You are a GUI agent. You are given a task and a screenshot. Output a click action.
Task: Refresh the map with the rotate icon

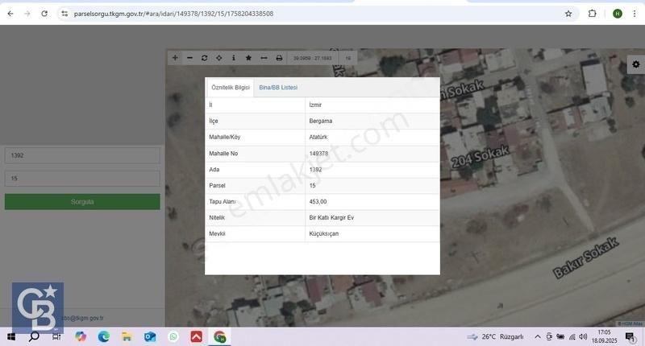coord(205,58)
